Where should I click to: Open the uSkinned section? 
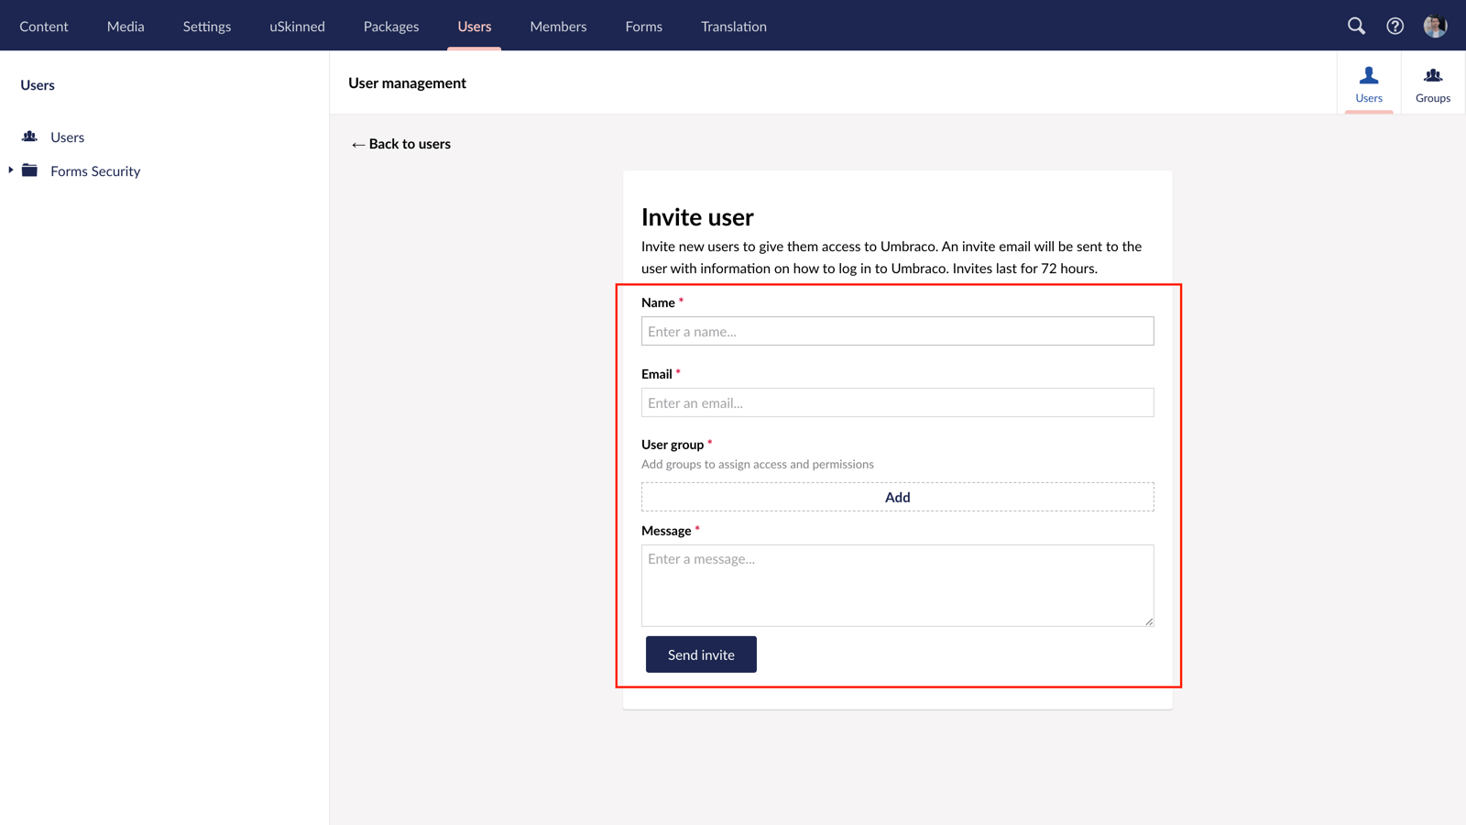297,26
